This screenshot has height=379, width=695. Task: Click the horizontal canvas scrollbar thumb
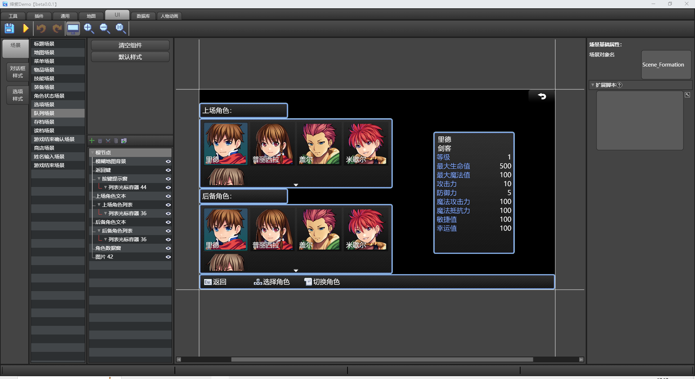point(382,359)
